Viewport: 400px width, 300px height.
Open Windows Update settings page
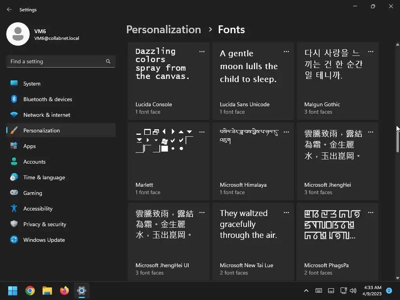[x=61, y=240]
